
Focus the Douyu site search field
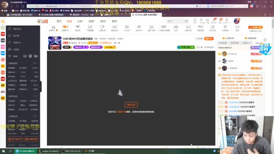tap(175, 21)
